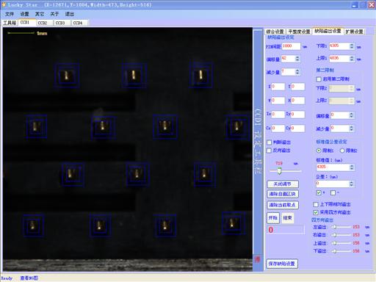Image resolution: width=376 pixels, height=282 pixels.
Task: Increase the 下限 value with its up arrow
Action: pyautogui.click(x=352, y=45)
